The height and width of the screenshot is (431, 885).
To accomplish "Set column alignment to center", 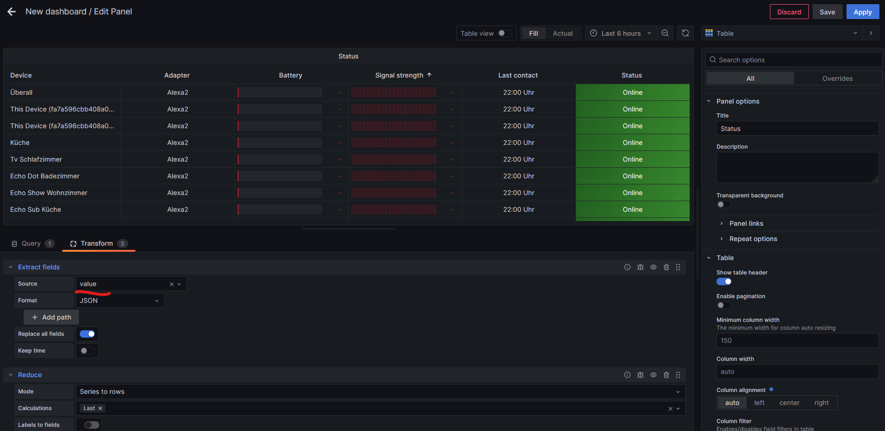I will point(789,403).
